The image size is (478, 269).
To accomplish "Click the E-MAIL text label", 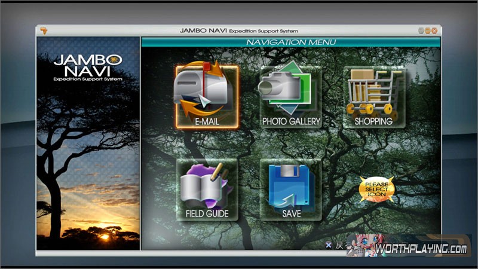I will click(207, 121).
